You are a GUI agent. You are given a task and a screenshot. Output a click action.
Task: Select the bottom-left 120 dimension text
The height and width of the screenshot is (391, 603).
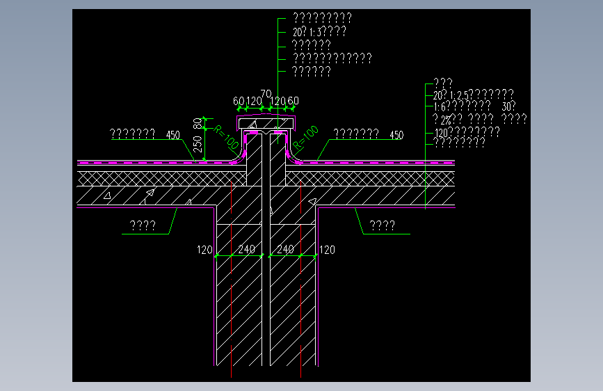(204, 250)
